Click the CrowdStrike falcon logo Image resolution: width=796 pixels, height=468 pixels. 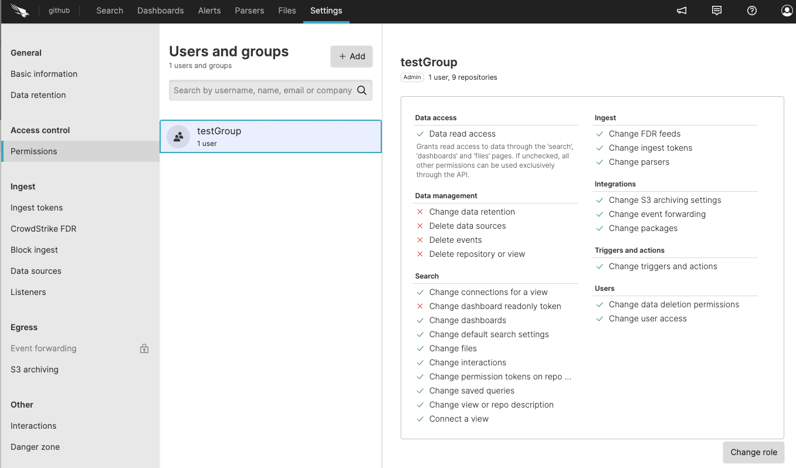(19, 10)
